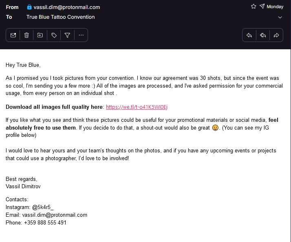291x242 pixels.
Task: Click the sent paper plane icon
Action: (x=262, y=7)
